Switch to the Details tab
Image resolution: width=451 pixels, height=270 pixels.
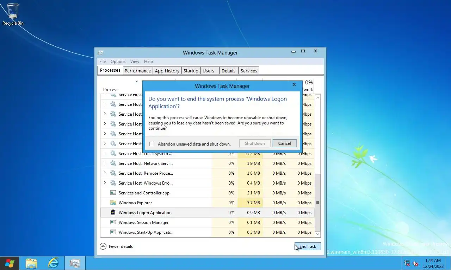pos(228,71)
